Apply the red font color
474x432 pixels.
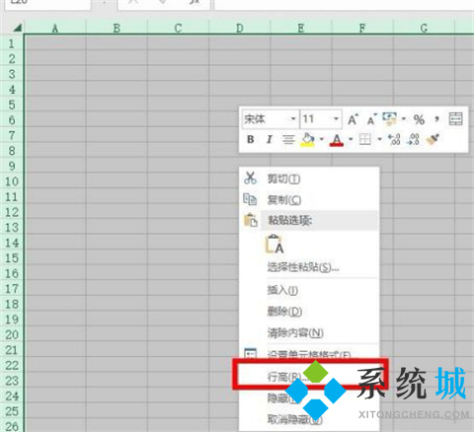tap(337, 140)
